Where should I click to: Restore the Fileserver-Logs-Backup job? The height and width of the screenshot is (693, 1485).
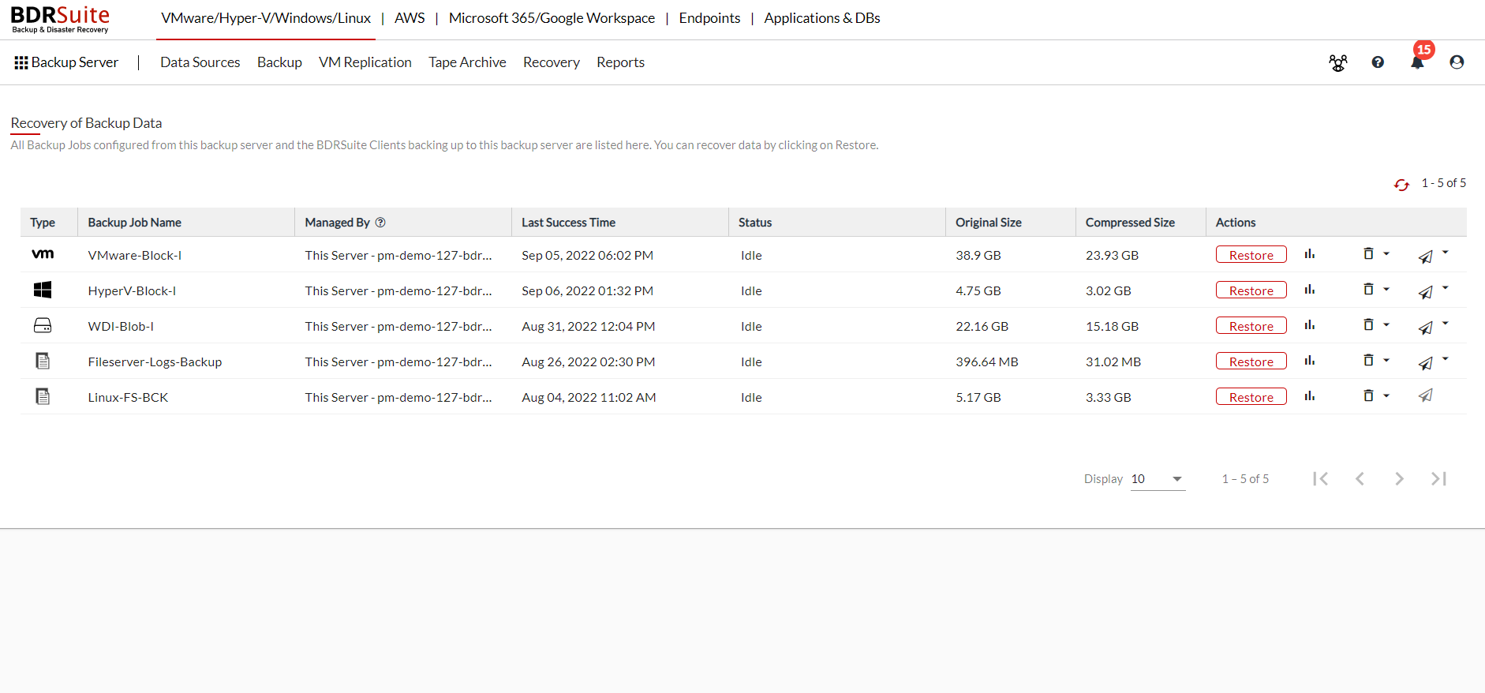click(x=1251, y=361)
